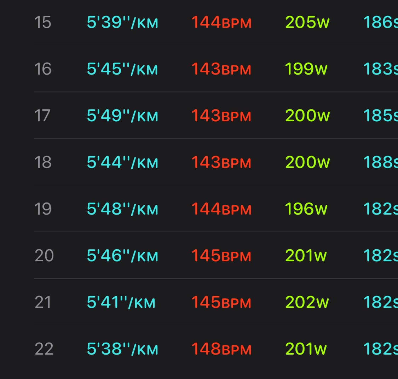Image resolution: width=398 pixels, height=379 pixels.
Task: Tap pace 5'41"/KM in split 21
Action: click(x=121, y=302)
